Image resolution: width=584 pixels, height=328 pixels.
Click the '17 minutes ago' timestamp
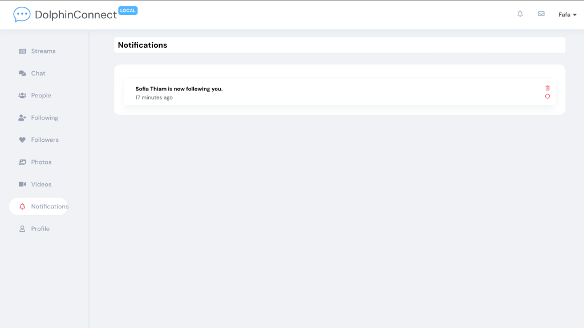(154, 98)
